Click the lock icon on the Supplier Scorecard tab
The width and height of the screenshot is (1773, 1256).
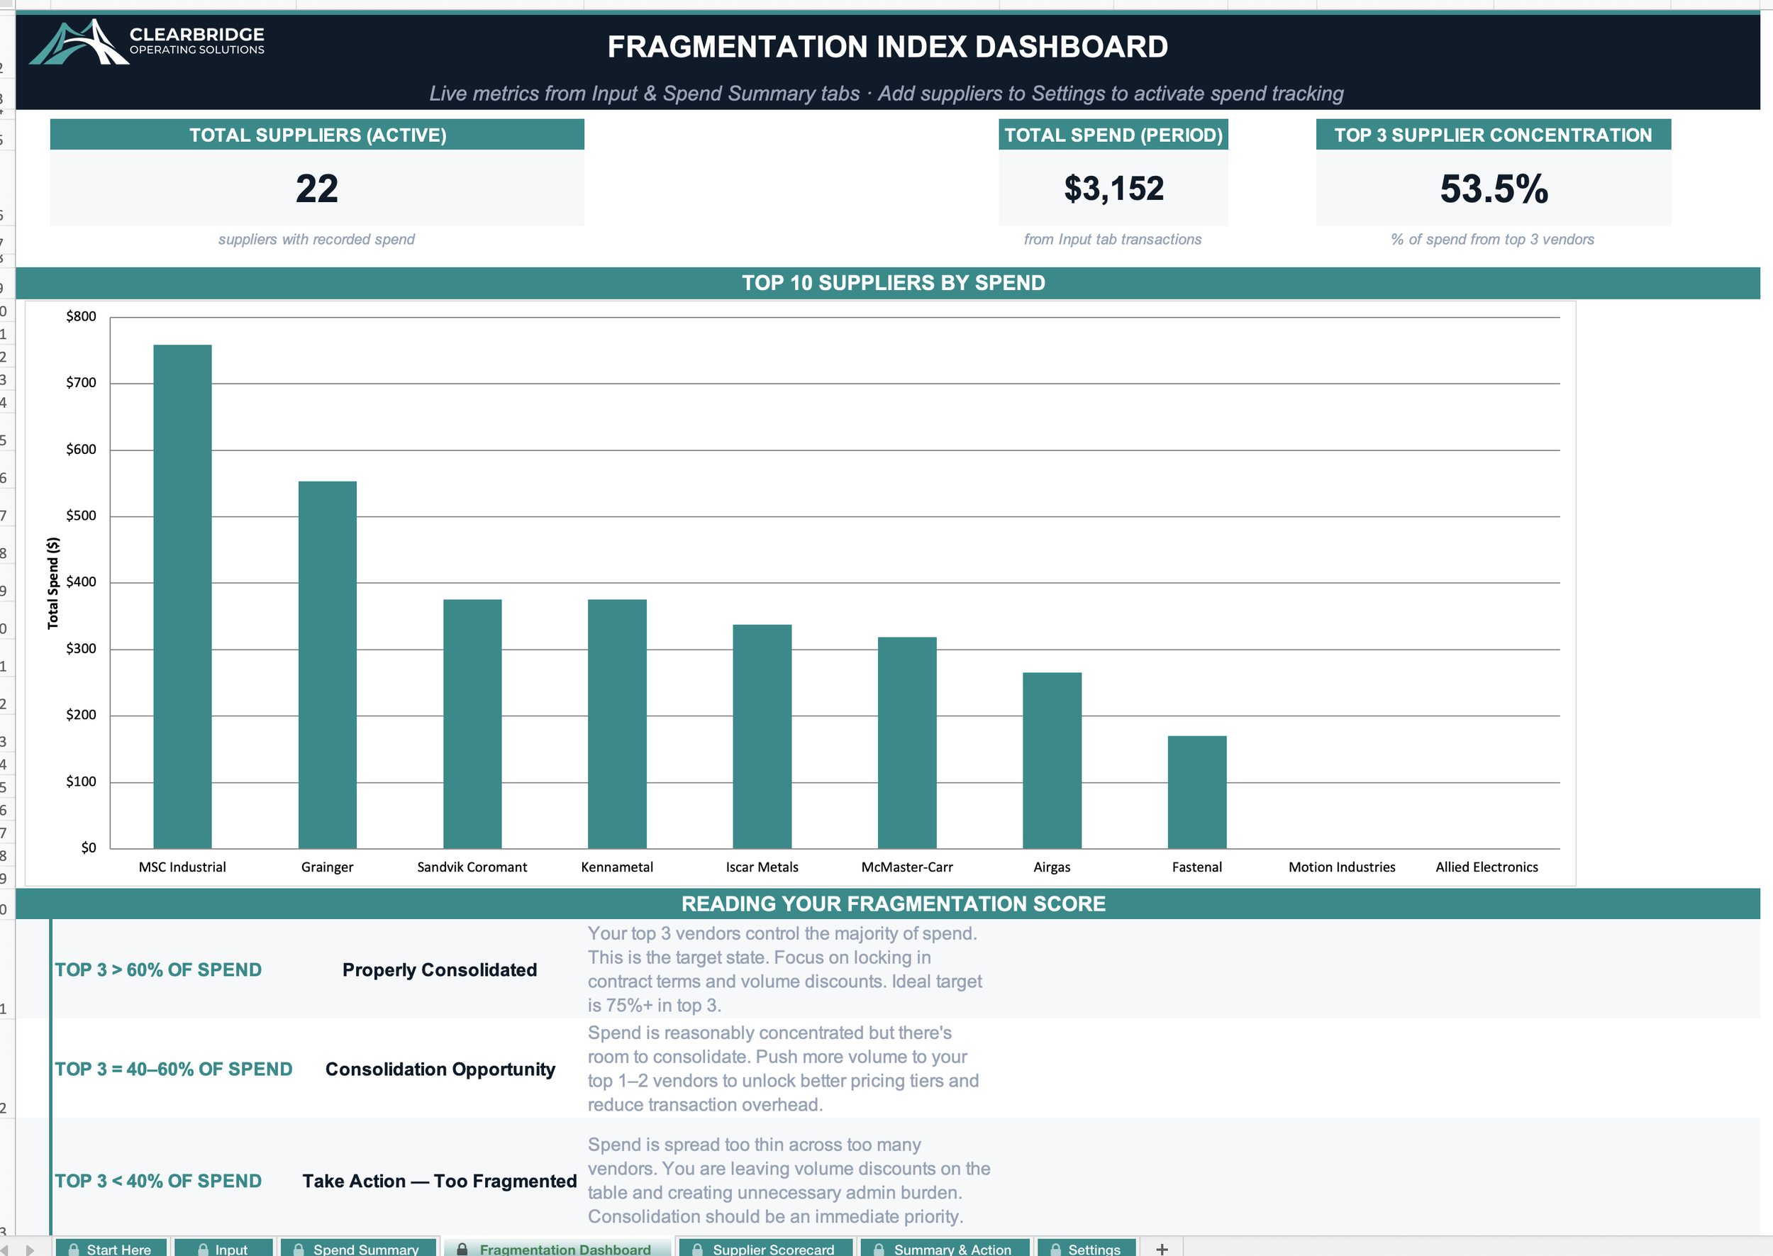click(697, 1247)
